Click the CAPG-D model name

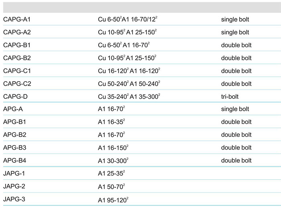pos(15,96)
